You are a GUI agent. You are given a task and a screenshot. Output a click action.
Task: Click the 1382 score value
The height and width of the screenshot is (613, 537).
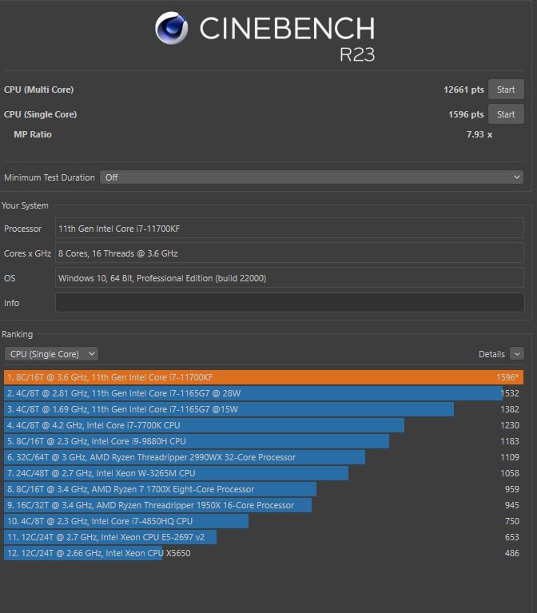[510, 409]
